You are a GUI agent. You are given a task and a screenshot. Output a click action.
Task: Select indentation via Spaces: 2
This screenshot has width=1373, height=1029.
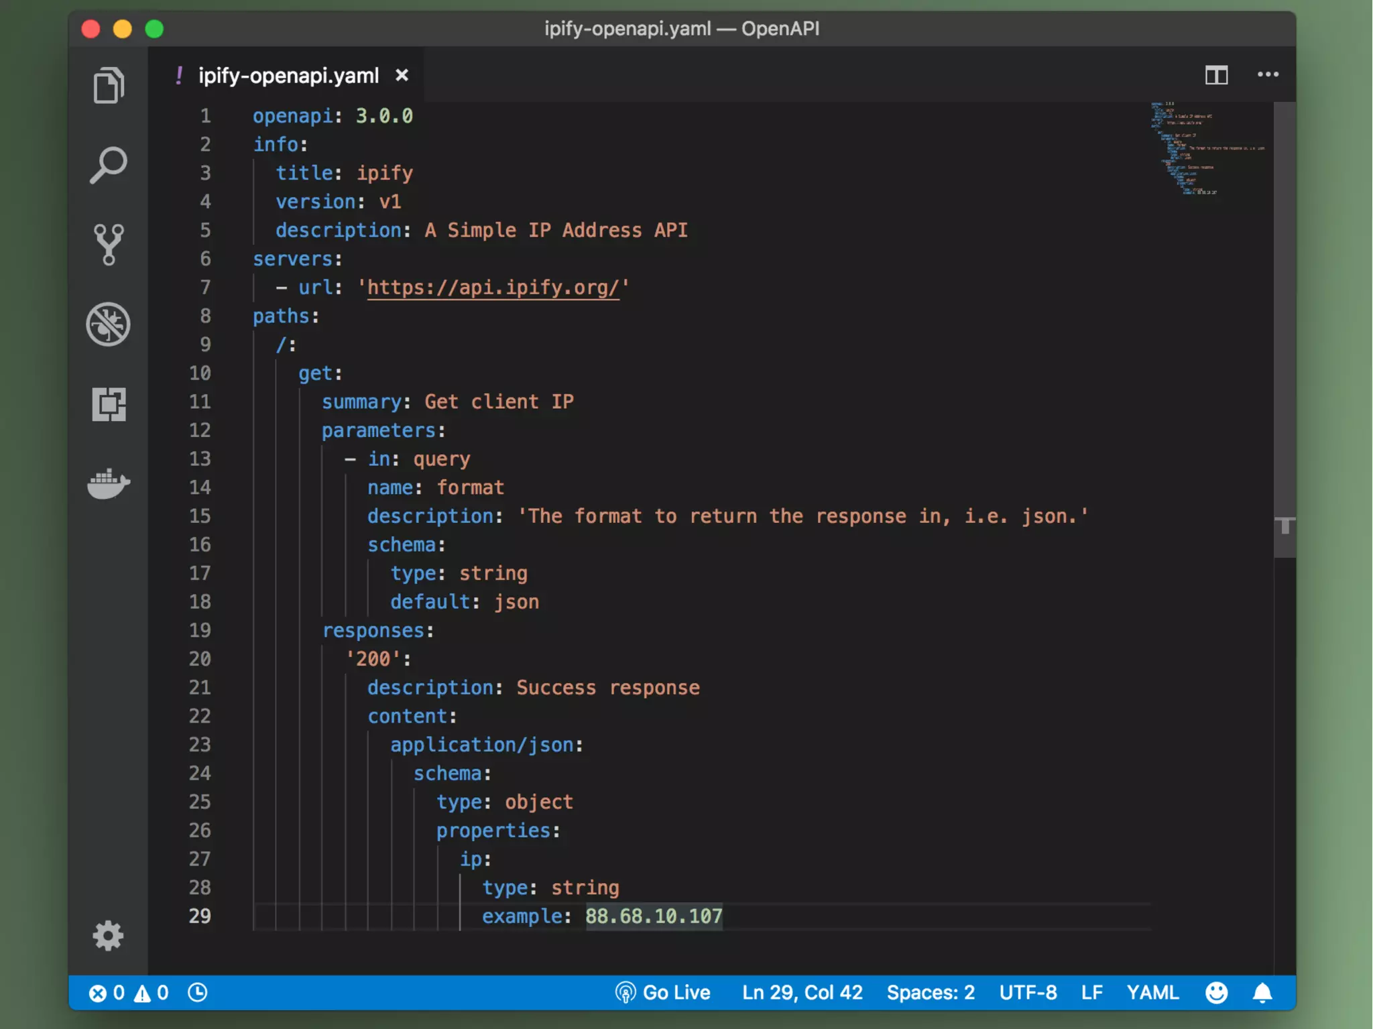click(x=931, y=992)
